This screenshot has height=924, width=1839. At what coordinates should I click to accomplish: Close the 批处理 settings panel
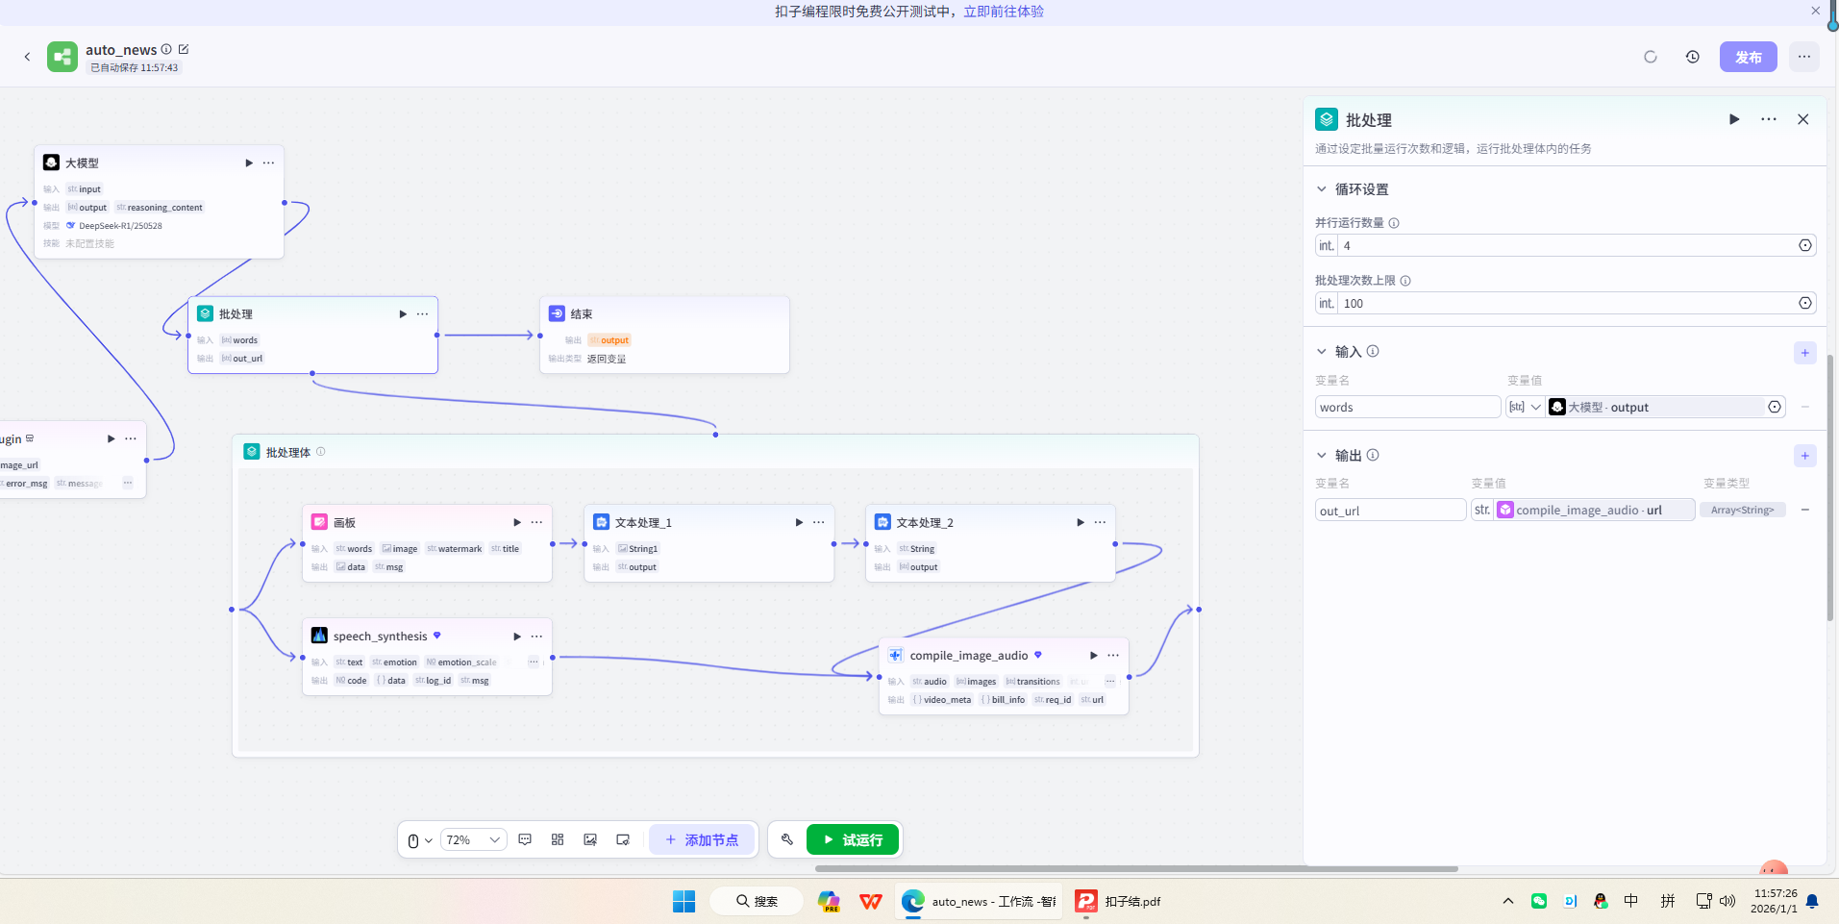point(1803,119)
